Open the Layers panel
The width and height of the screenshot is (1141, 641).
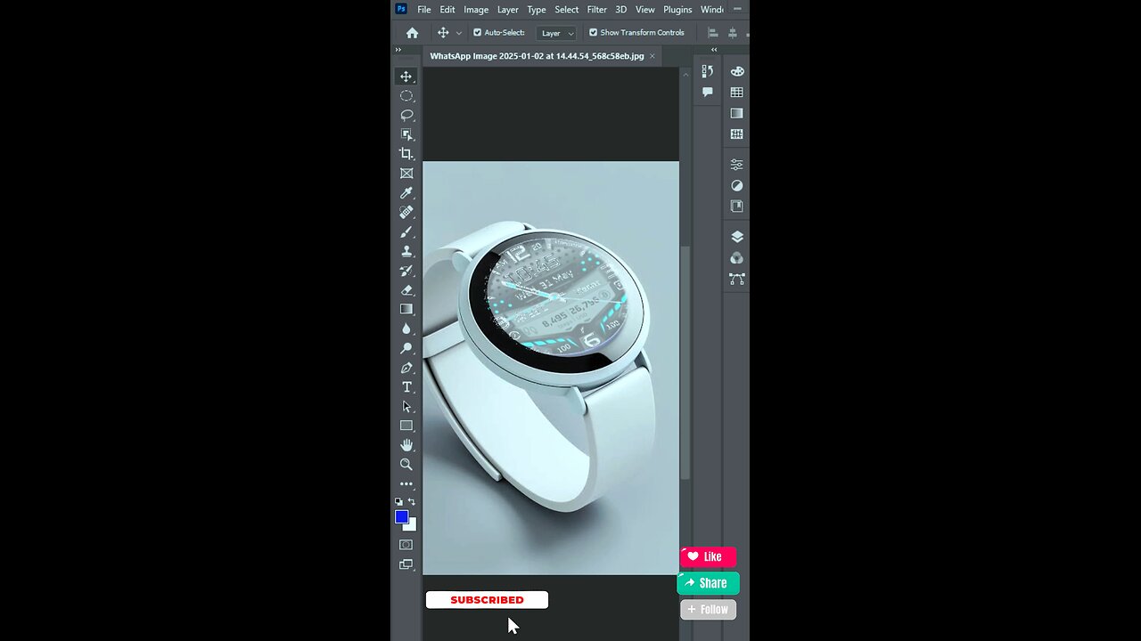(737, 237)
